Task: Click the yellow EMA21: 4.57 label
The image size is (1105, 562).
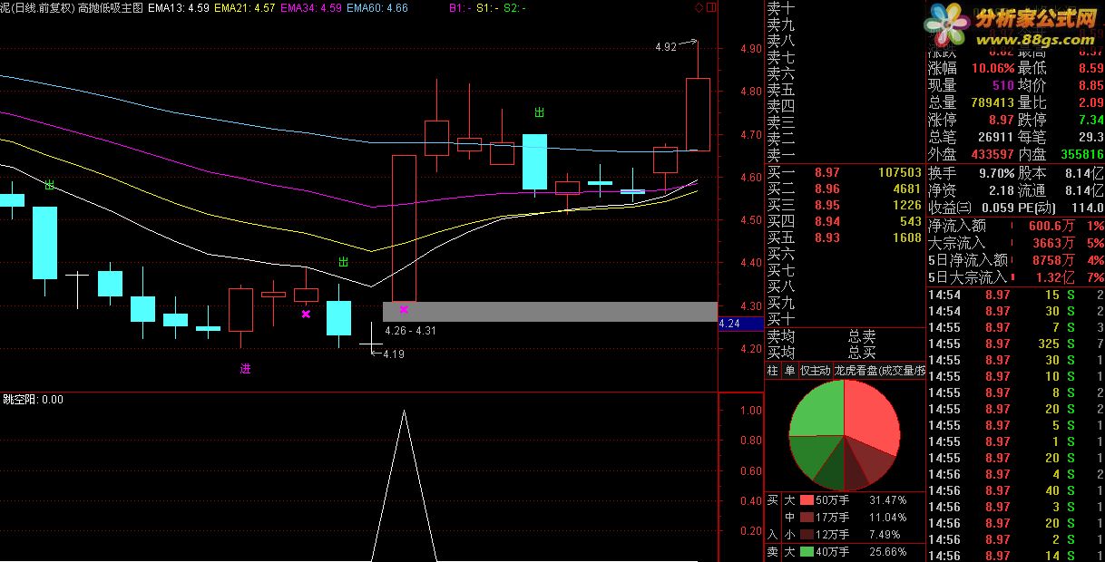Action: [x=246, y=7]
